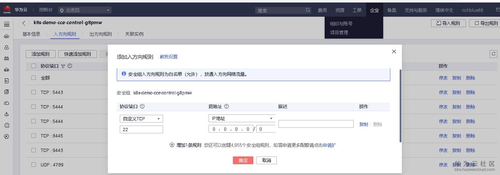Screen dimensions: 500x175
Task: Open the 北京四 region dropdown
Action: [x=85, y=10]
